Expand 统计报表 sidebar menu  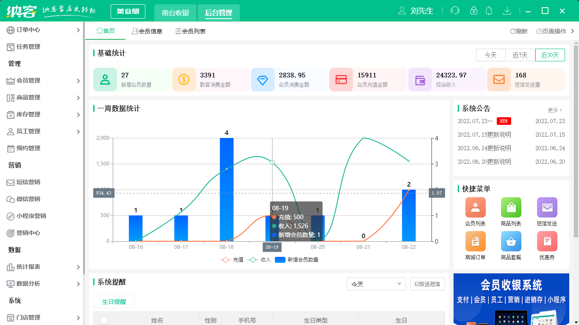[42, 267]
